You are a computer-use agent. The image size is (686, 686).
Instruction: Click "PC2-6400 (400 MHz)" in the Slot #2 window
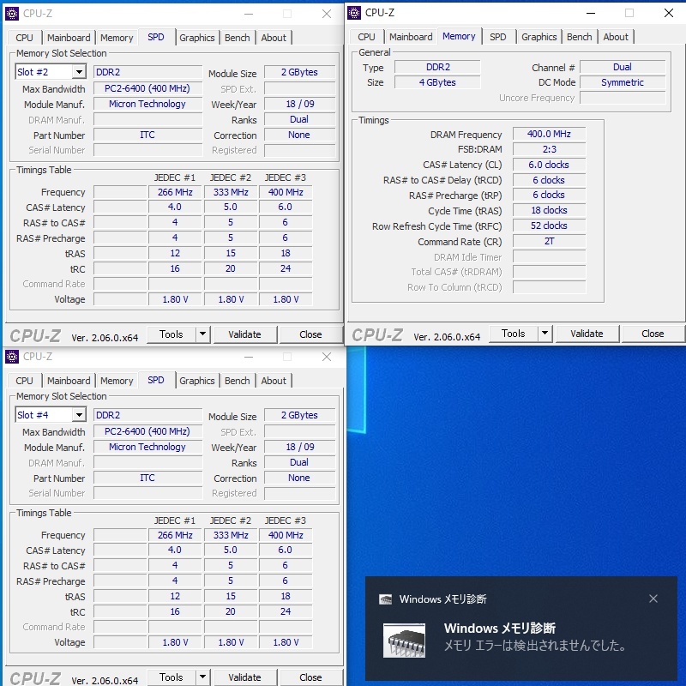tap(147, 88)
